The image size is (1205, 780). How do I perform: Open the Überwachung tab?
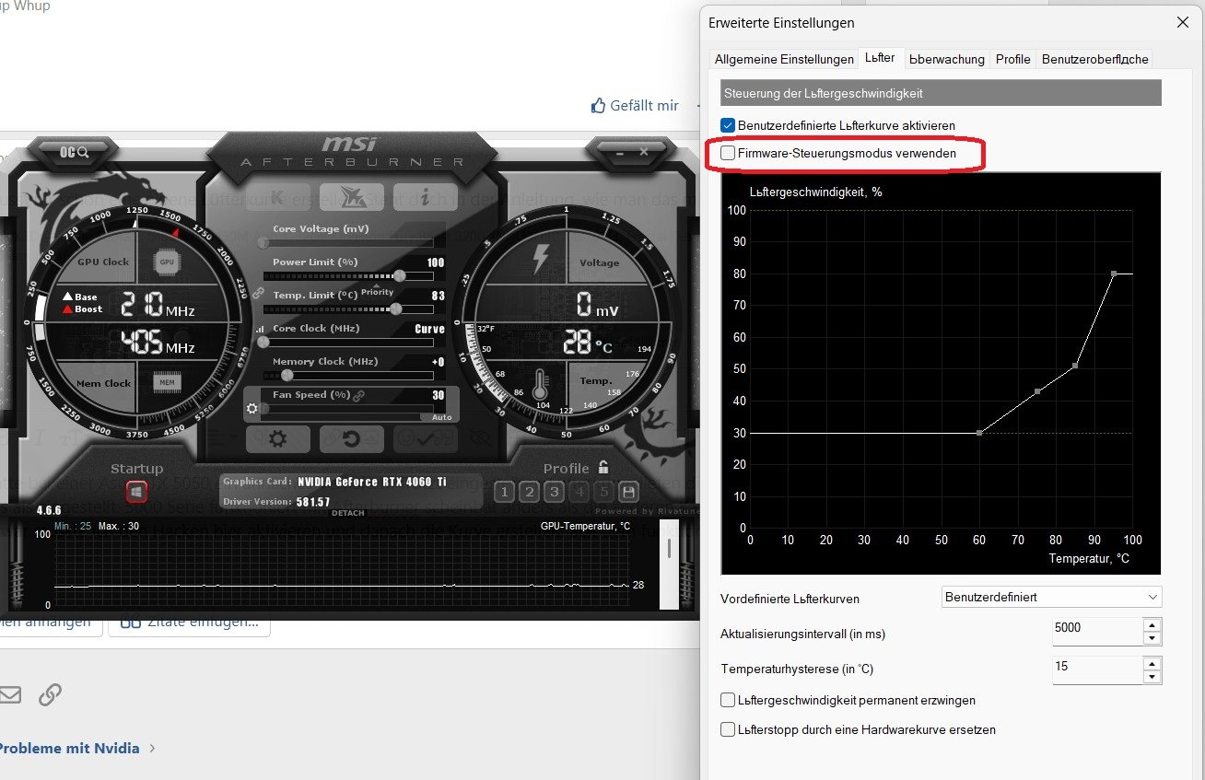[x=947, y=59]
